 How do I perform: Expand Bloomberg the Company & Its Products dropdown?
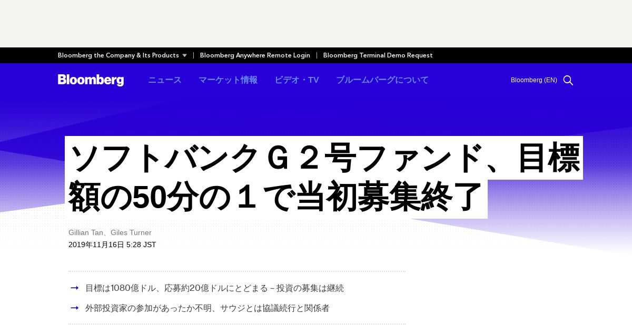pyautogui.click(x=122, y=55)
